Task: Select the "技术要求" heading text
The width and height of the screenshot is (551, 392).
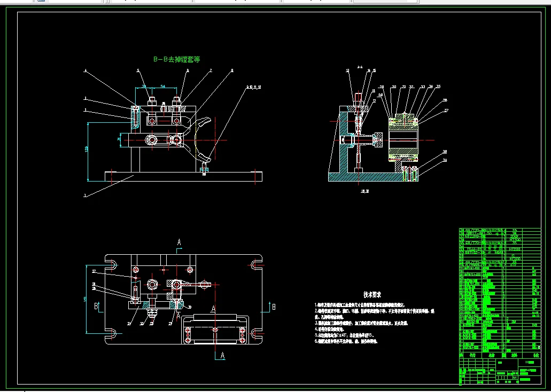Action: pyautogui.click(x=372, y=295)
